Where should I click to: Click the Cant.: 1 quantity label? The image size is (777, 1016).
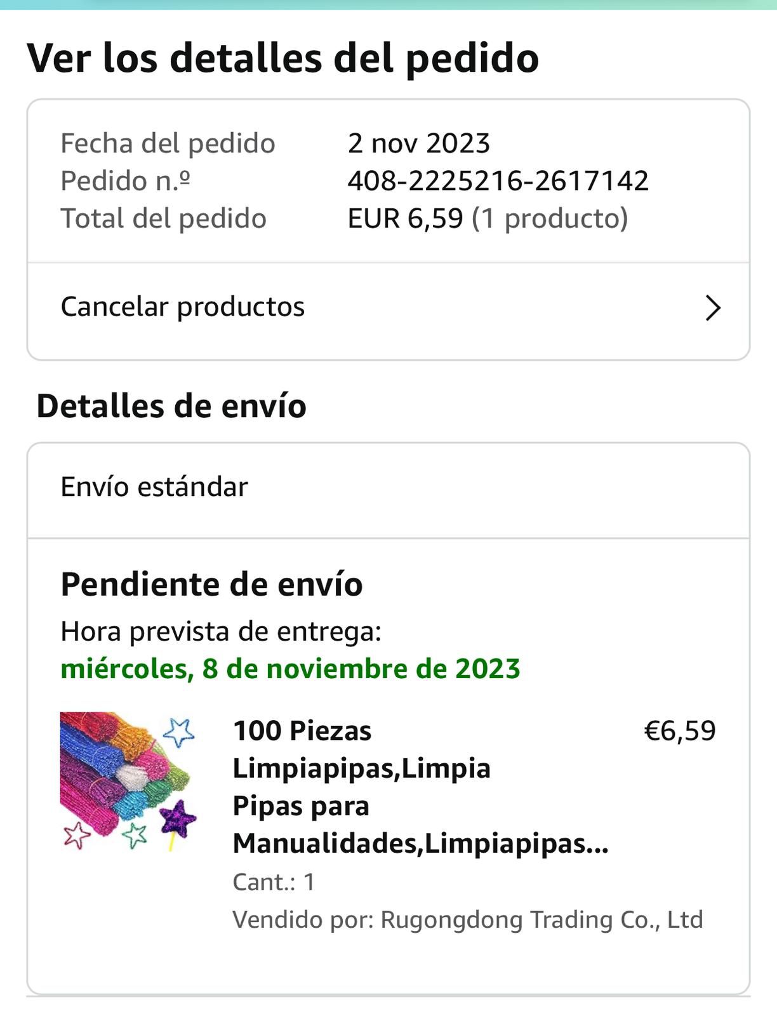click(274, 882)
